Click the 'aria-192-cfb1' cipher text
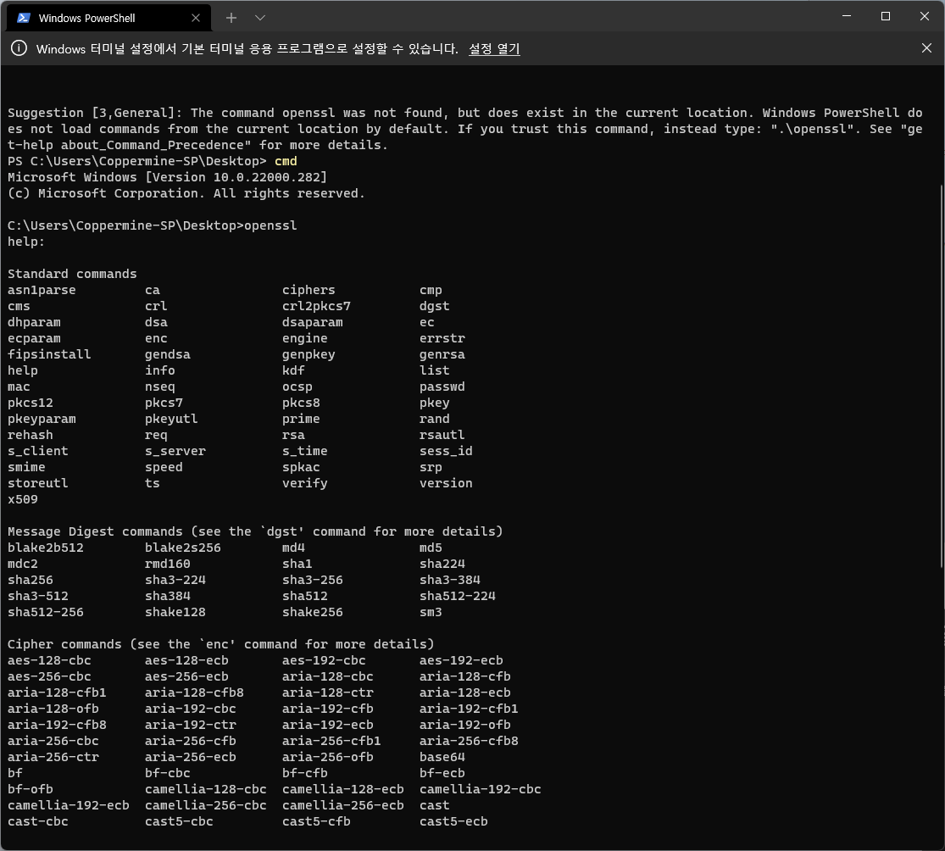 point(469,709)
